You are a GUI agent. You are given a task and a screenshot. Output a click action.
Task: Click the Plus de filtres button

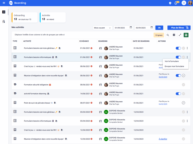pyautogui.click(x=179, y=28)
